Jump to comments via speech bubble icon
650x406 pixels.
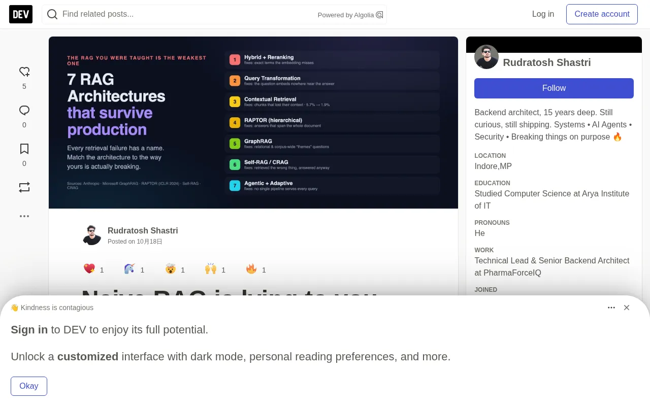(24, 110)
